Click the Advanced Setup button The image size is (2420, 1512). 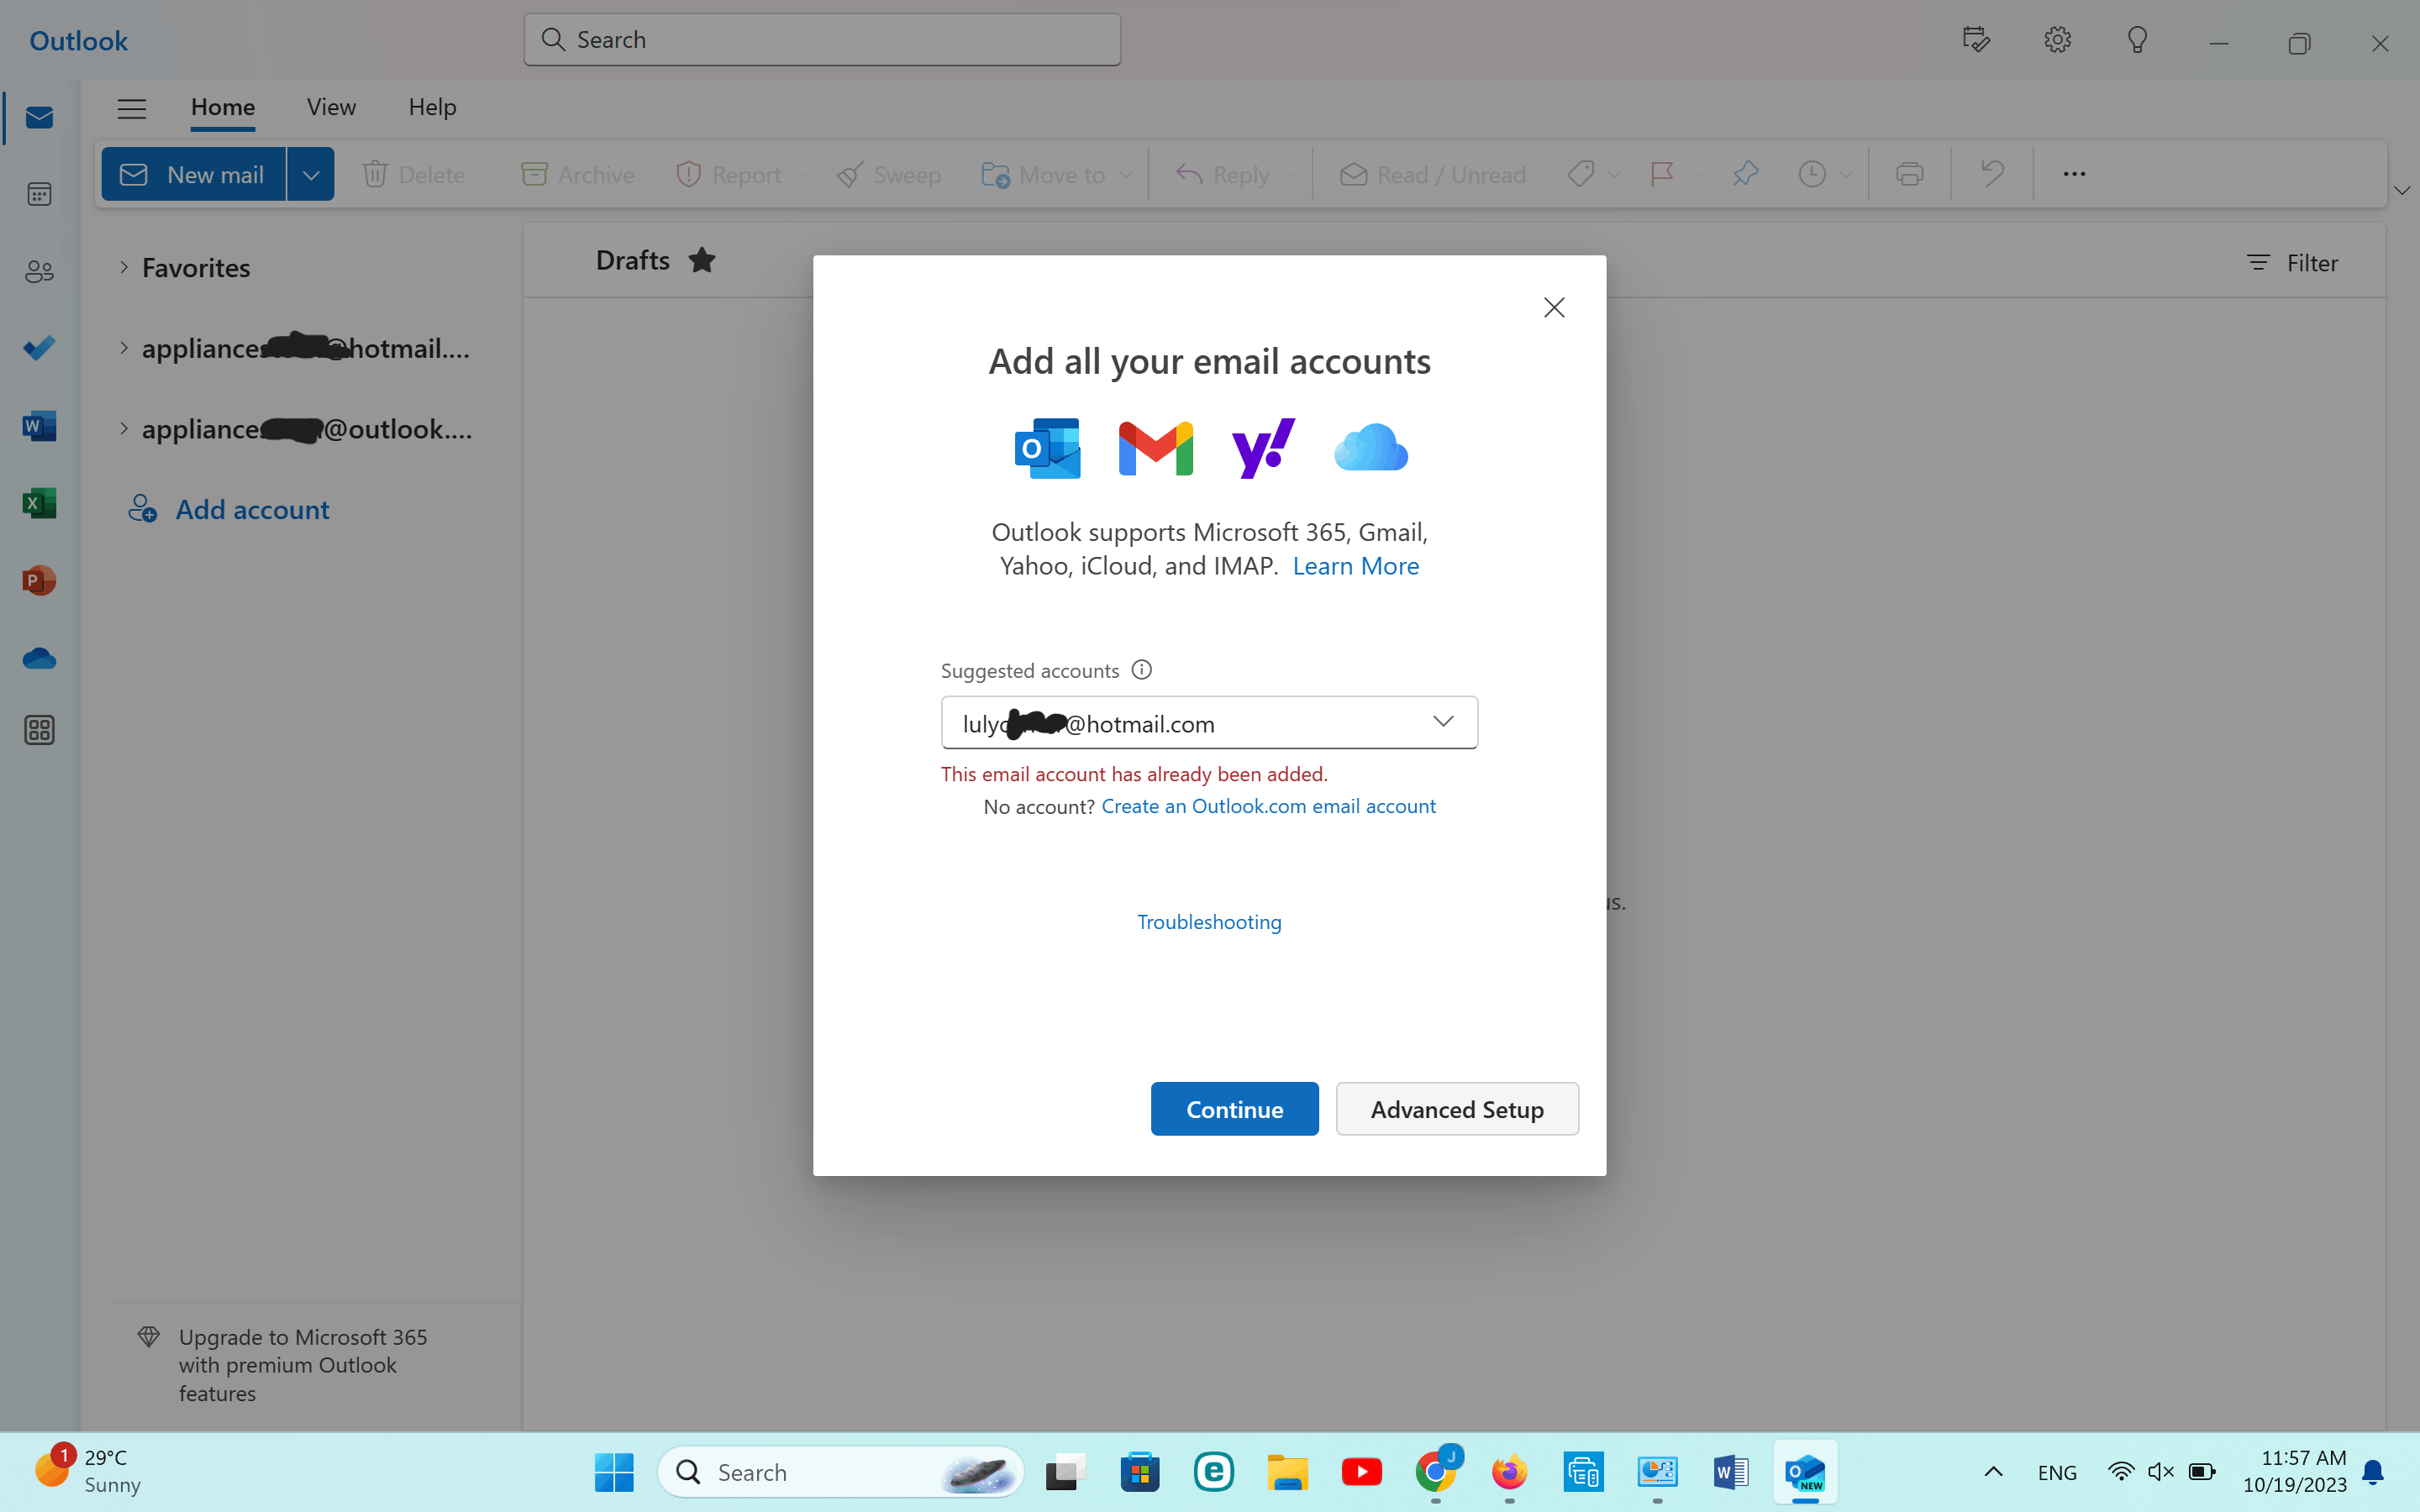coord(1456,1109)
